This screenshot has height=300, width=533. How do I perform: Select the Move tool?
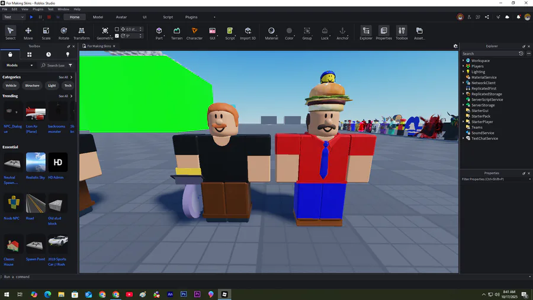point(28,33)
